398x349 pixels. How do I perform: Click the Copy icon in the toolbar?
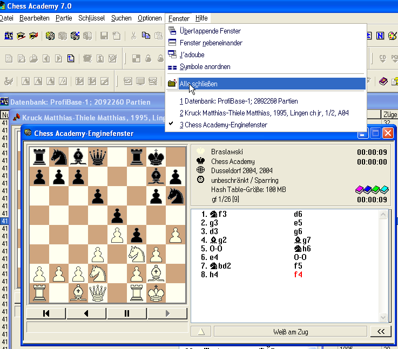[146, 36]
